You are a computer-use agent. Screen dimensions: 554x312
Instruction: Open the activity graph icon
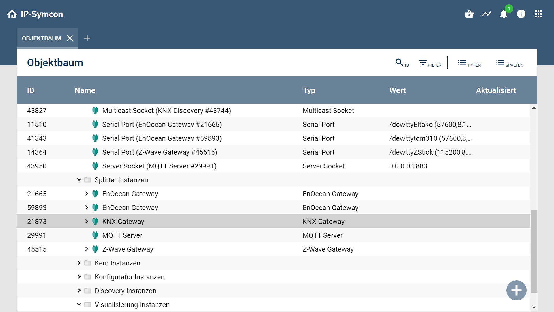click(x=486, y=14)
